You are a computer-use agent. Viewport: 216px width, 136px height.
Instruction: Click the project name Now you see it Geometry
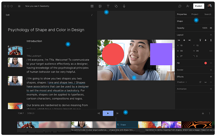(37, 6)
